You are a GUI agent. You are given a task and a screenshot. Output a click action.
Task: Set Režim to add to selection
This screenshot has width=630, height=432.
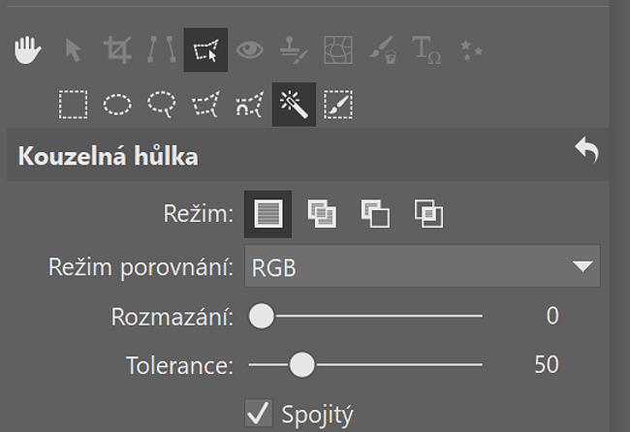pyautogui.click(x=322, y=214)
